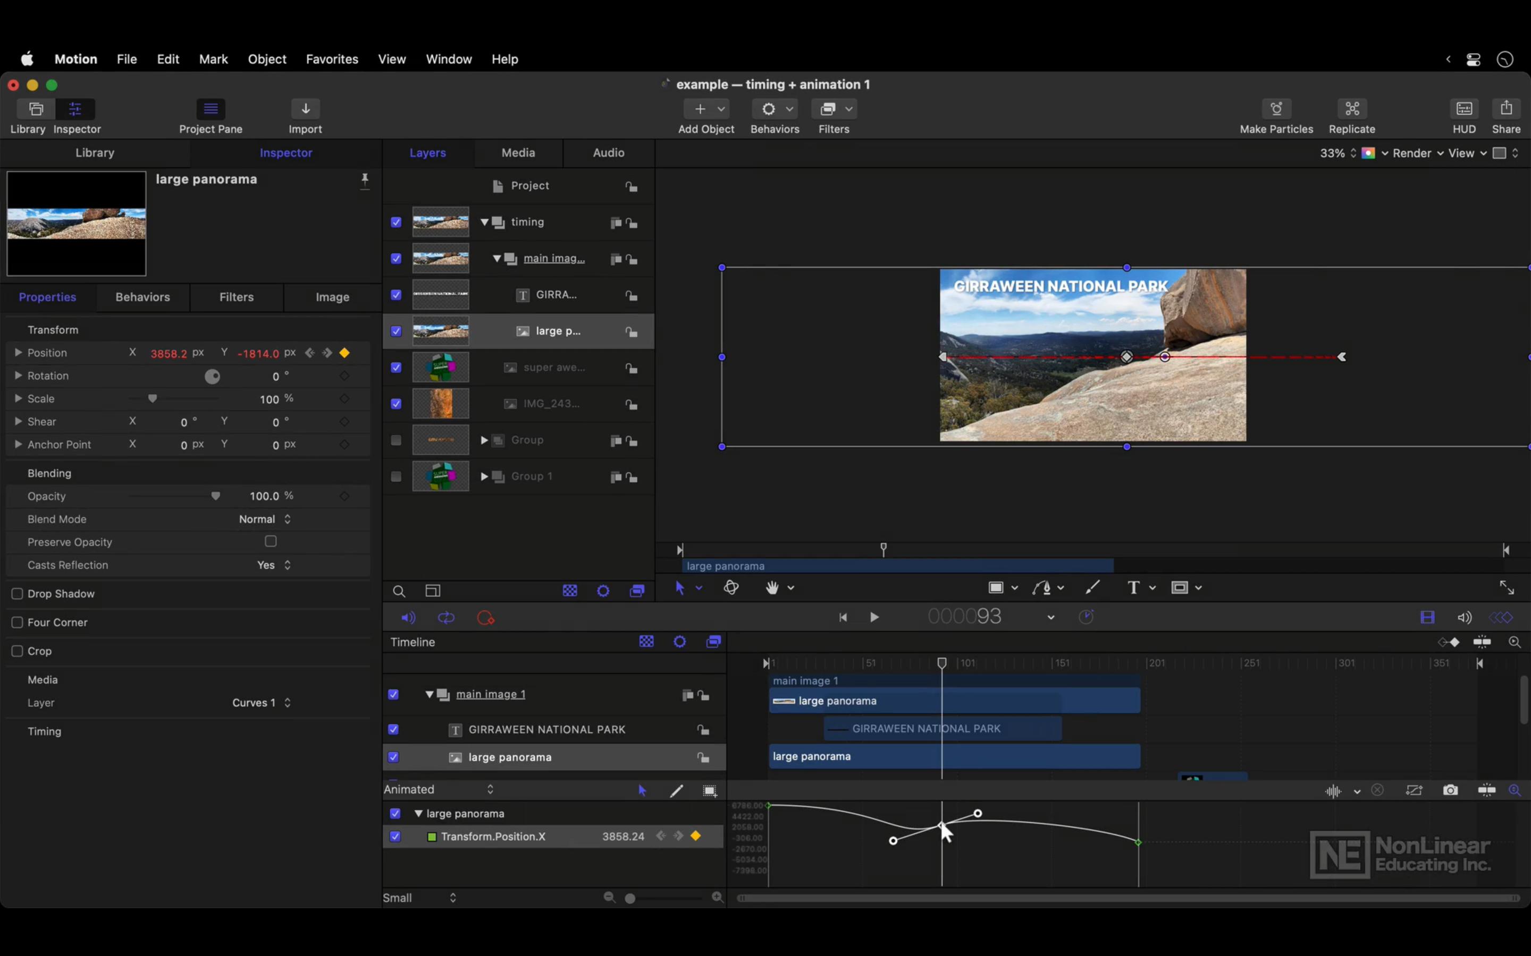This screenshot has width=1531, height=956.
Task: Open the Animated curve set dropdown
Action: pyautogui.click(x=439, y=790)
